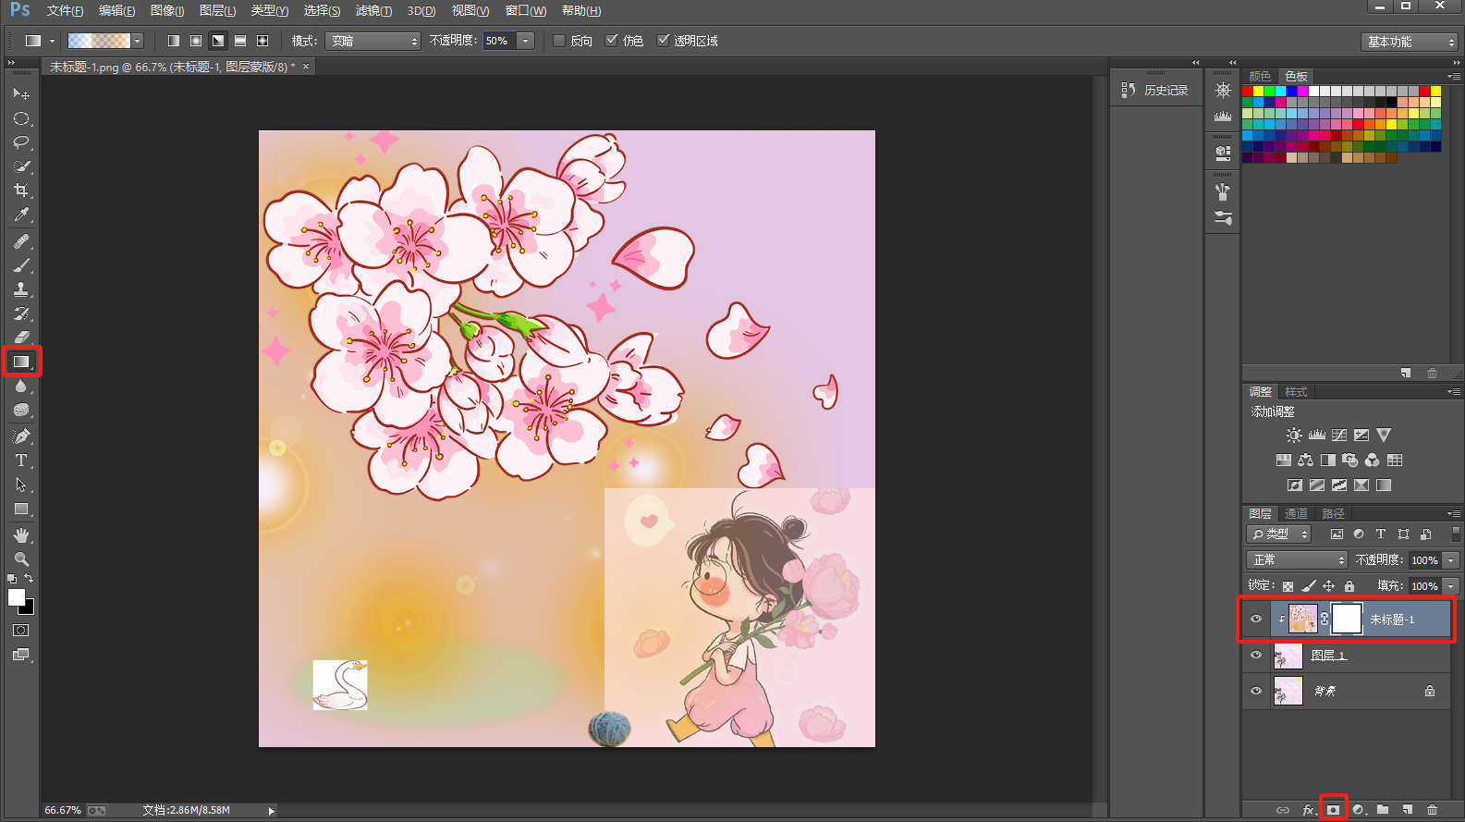Select the Eyedropper tool
This screenshot has height=822, width=1465.
[x=21, y=215]
